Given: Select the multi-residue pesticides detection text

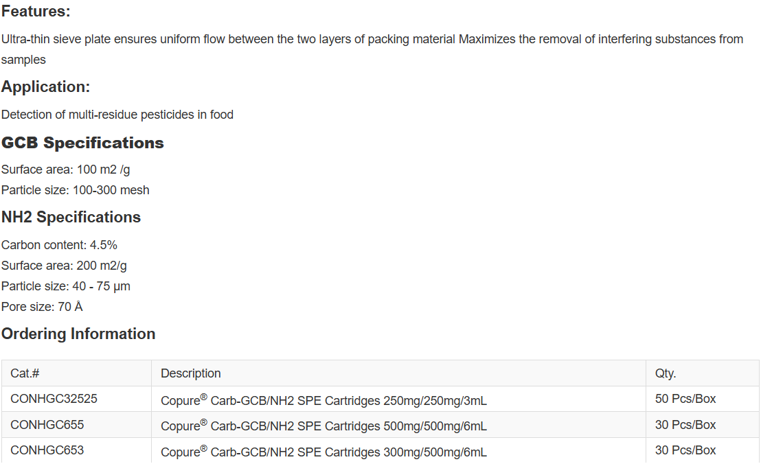Looking at the screenshot, I should [x=117, y=115].
